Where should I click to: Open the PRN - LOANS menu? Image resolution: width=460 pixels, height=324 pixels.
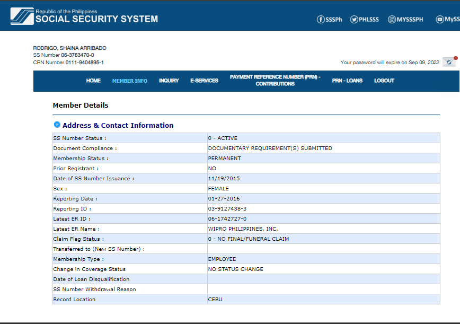[x=347, y=81]
